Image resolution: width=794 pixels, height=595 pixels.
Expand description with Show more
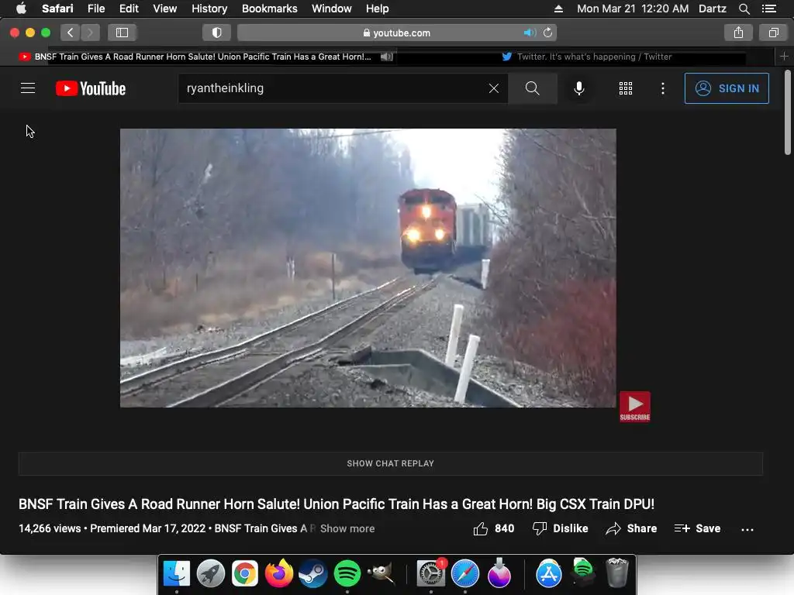(347, 528)
